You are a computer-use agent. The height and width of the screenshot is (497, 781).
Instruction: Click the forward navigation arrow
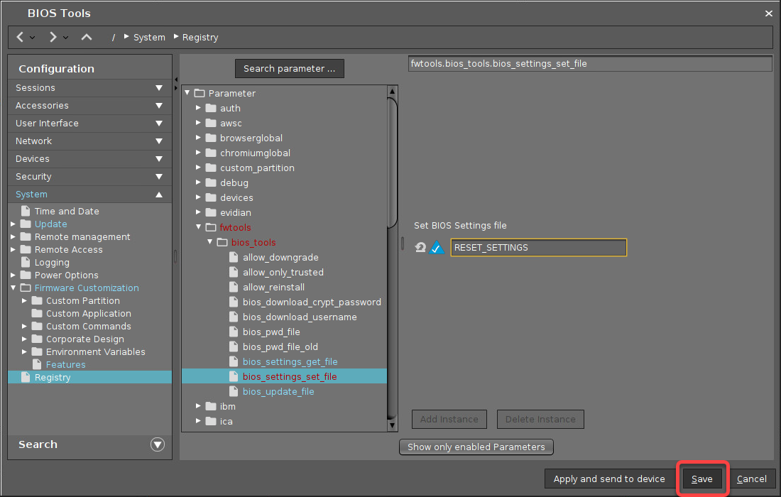tap(53, 37)
